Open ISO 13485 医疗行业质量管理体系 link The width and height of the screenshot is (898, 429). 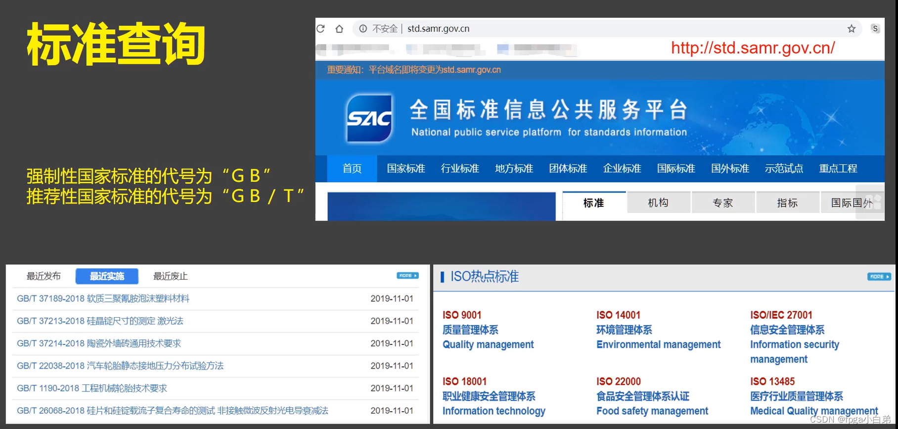pyautogui.click(x=814, y=396)
